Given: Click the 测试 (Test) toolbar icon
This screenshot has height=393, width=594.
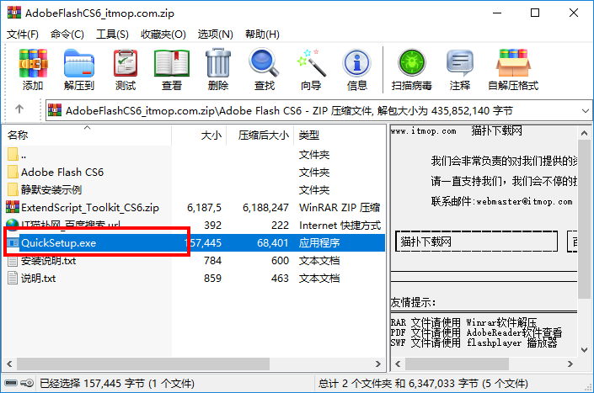Looking at the screenshot, I should pyautogui.click(x=126, y=63).
